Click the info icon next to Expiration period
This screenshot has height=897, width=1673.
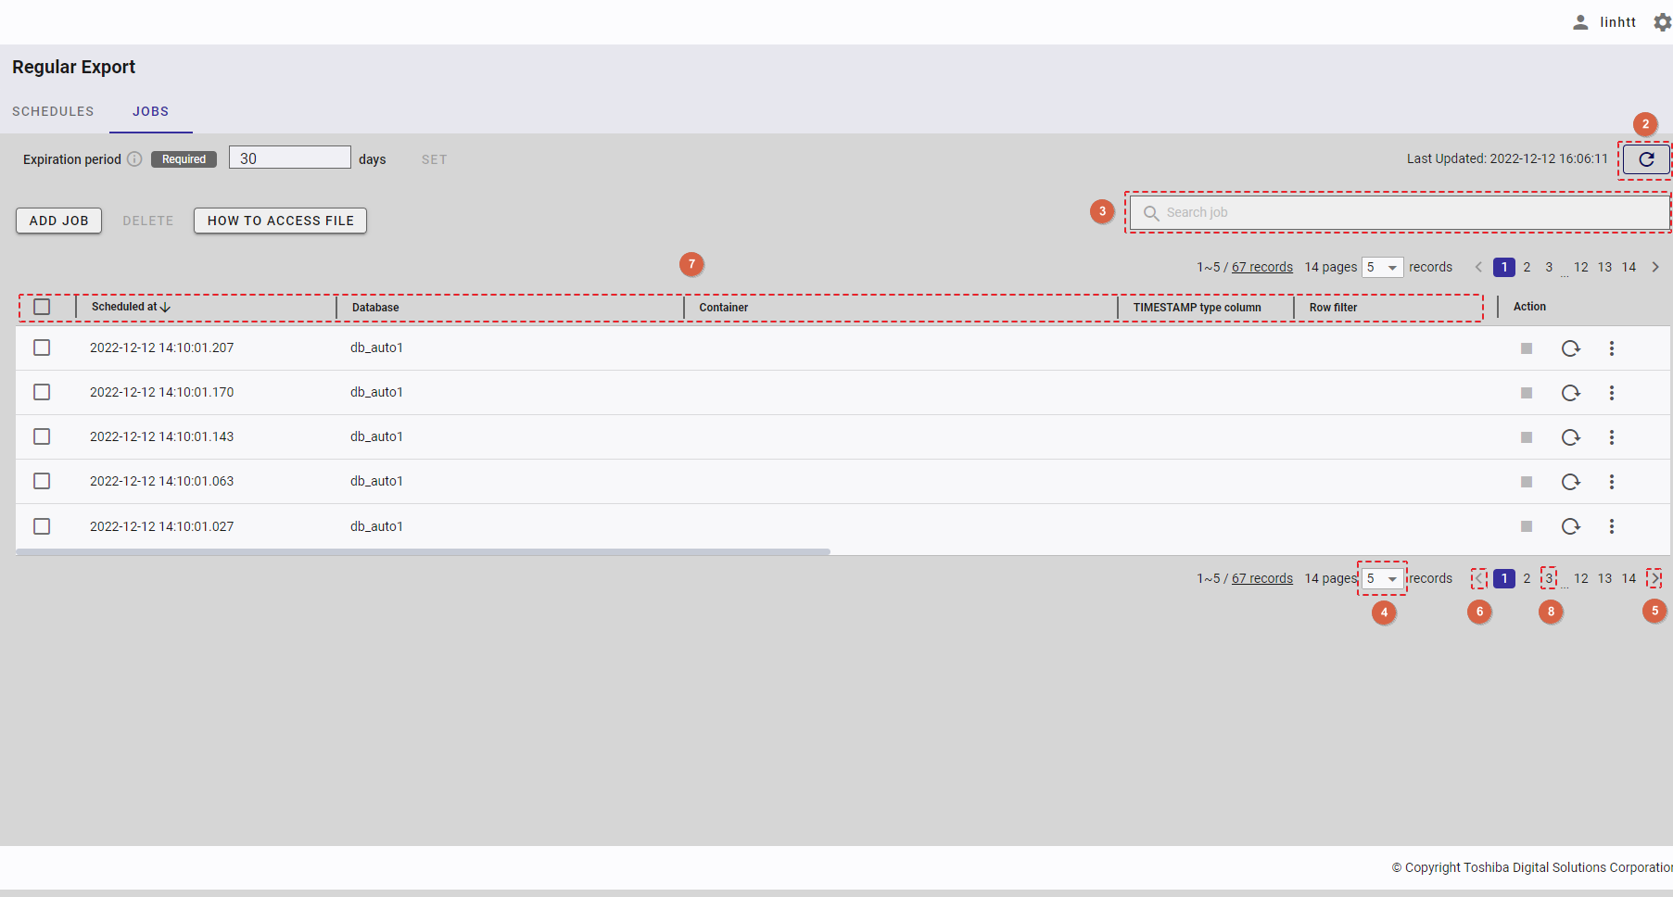point(134,159)
